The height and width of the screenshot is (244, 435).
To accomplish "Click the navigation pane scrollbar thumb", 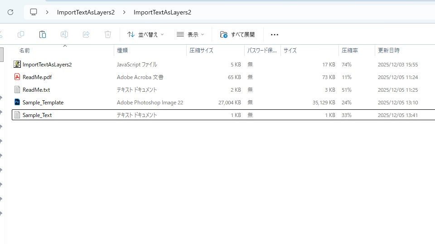I will [x=1, y=55].
